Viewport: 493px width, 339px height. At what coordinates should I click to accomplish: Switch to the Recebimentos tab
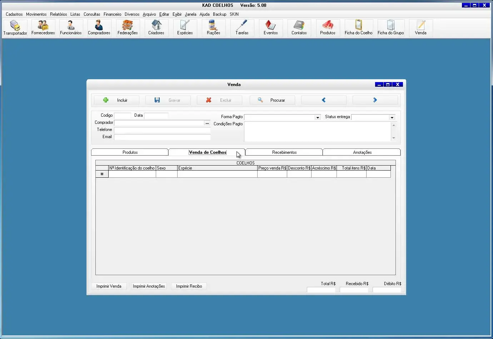284,152
